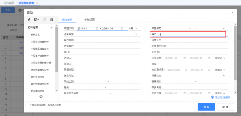Select 本月存货销售统计 scheme
The image size is (241, 116).
pos(40,42)
